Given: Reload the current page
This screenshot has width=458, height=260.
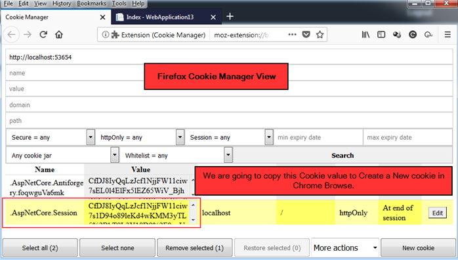Looking at the screenshot, I should (43, 35).
